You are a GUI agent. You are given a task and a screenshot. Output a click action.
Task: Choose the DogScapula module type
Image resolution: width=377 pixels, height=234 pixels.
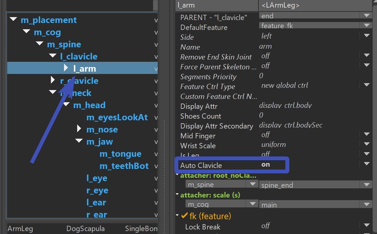pyautogui.click(x=85, y=228)
